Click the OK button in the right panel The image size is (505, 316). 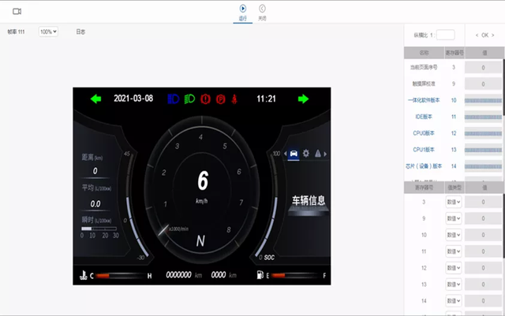pos(484,35)
